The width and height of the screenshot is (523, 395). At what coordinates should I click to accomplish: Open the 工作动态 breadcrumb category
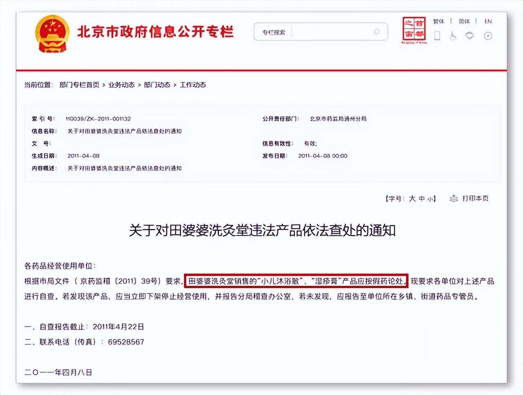pyautogui.click(x=193, y=85)
